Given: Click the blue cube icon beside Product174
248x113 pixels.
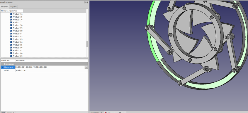Looking at the screenshot, I should coord(11,14).
